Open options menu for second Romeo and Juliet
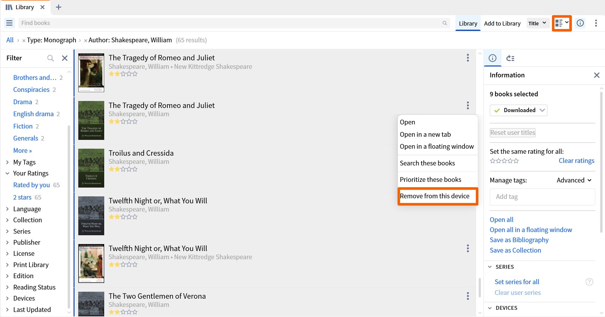This screenshot has height=317, width=605. coord(468,105)
